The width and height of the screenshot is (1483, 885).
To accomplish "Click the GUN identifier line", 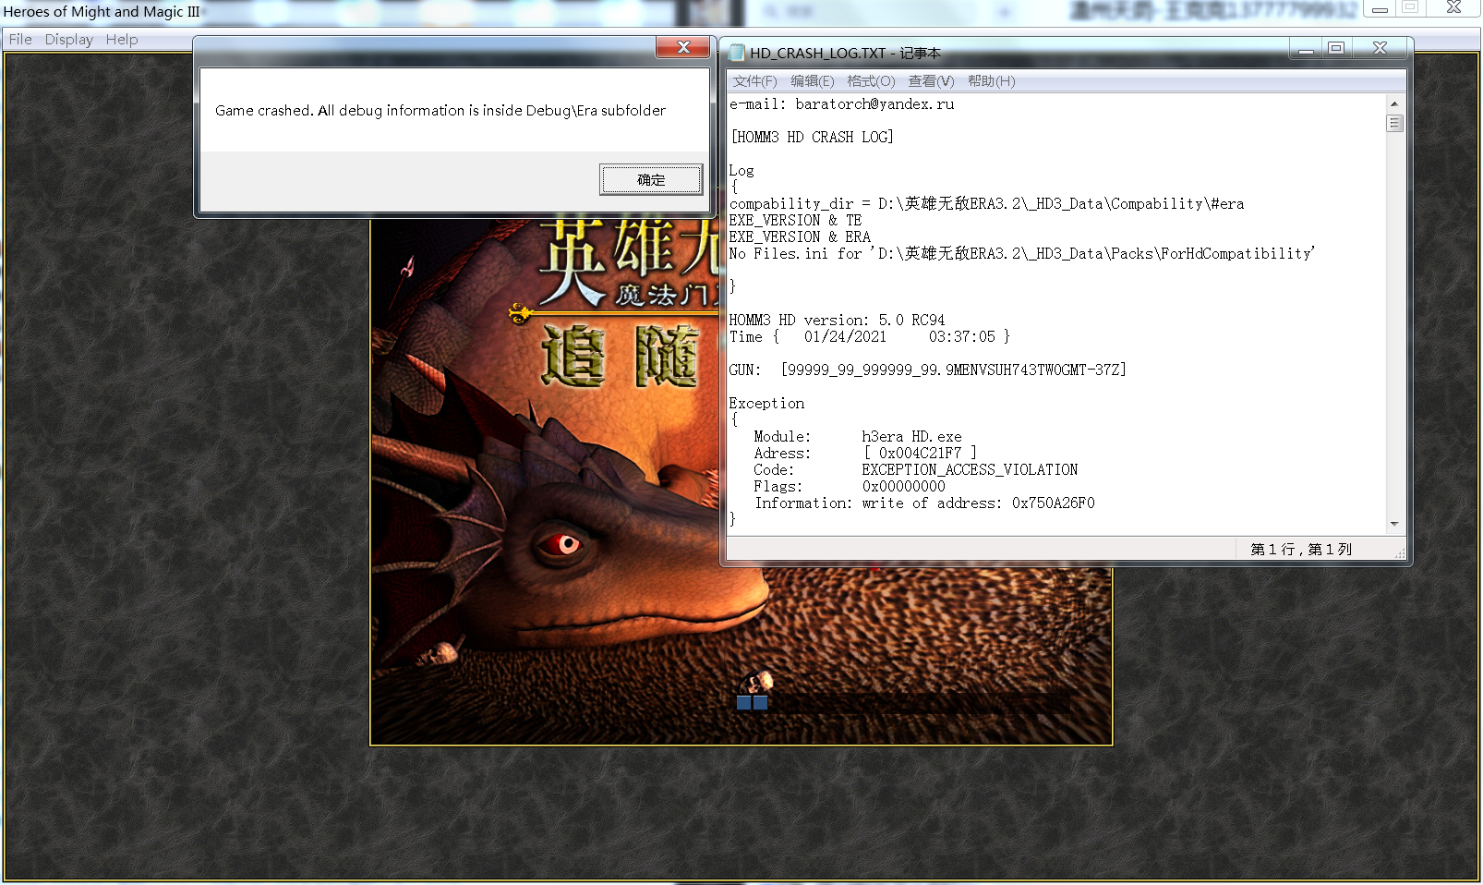I will tap(927, 370).
